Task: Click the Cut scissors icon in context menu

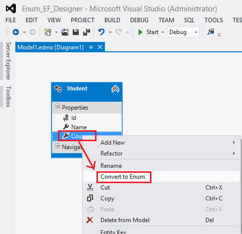Action: click(x=90, y=188)
